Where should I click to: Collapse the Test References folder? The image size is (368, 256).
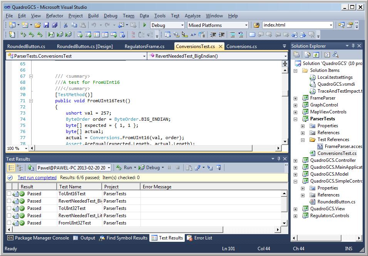point(303,140)
